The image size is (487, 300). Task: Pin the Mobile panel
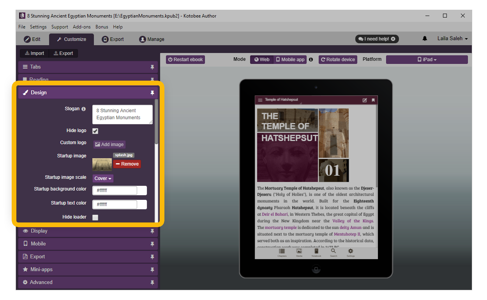click(152, 244)
